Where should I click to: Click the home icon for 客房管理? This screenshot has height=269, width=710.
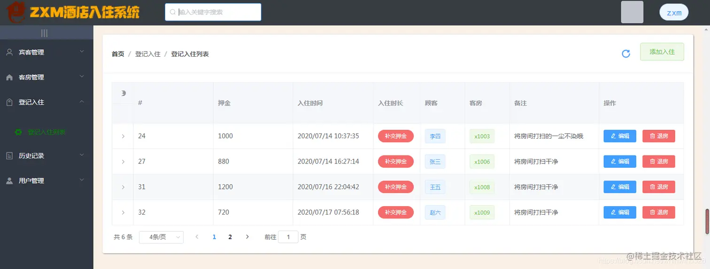point(9,77)
